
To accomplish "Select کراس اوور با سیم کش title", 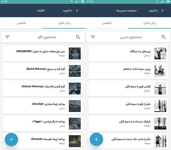I will click(x=138, y=86).
